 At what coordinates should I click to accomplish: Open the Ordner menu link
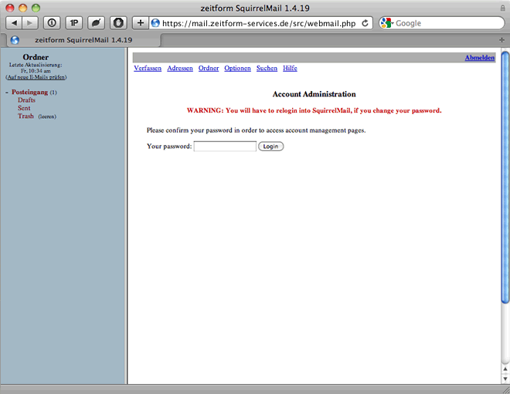(x=209, y=68)
